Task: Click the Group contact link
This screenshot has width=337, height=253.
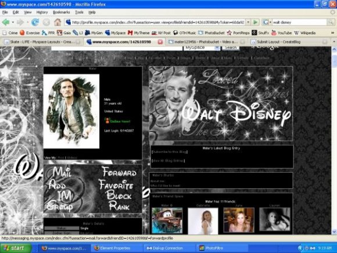Action: click(60, 206)
